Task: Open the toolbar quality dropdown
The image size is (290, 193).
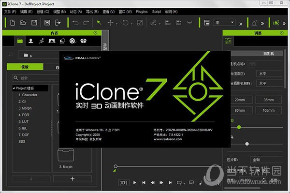Action: click(x=224, y=23)
